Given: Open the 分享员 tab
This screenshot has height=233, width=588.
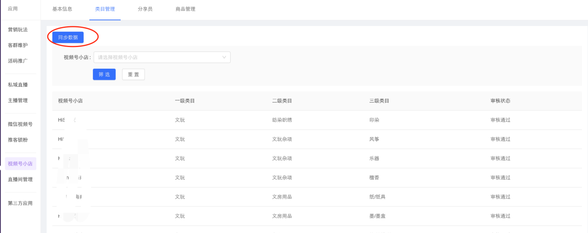Looking at the screenshot, I should click(145, 9).
